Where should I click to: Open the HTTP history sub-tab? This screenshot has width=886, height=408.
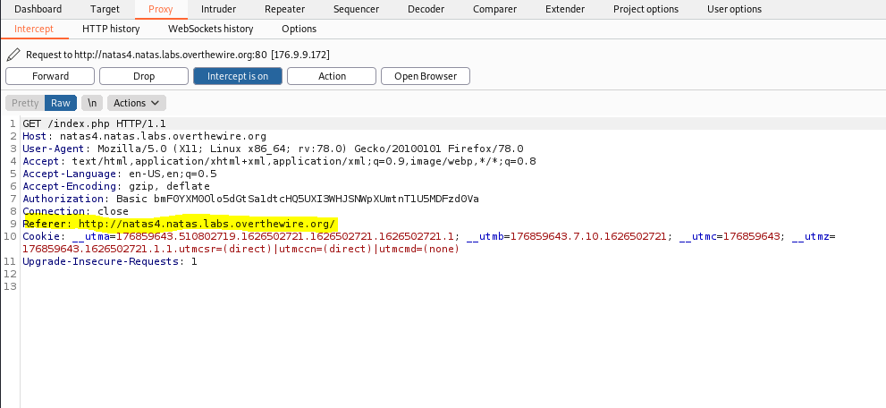[x=111, y=29]
